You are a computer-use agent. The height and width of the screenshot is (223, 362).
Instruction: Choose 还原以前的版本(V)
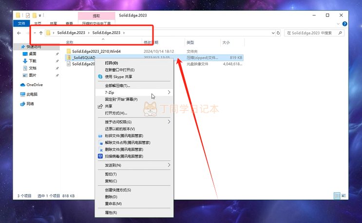click(x=134, y=129)
